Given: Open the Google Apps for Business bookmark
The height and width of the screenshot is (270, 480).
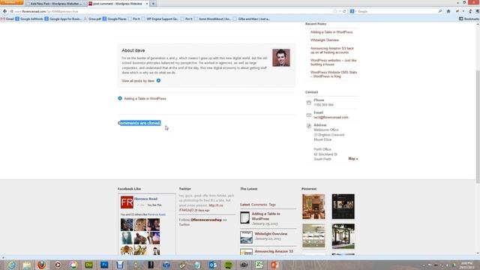Looking at the screenshot, I should click(x=63, y=19).
